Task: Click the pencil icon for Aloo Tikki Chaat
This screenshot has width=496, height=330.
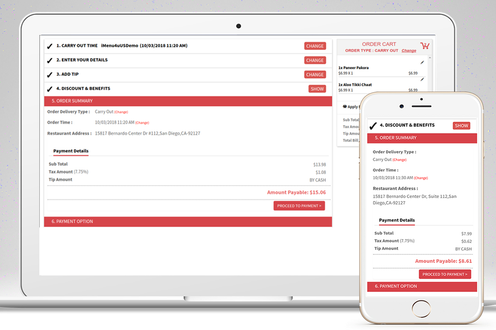Action: tap(422, 80)
